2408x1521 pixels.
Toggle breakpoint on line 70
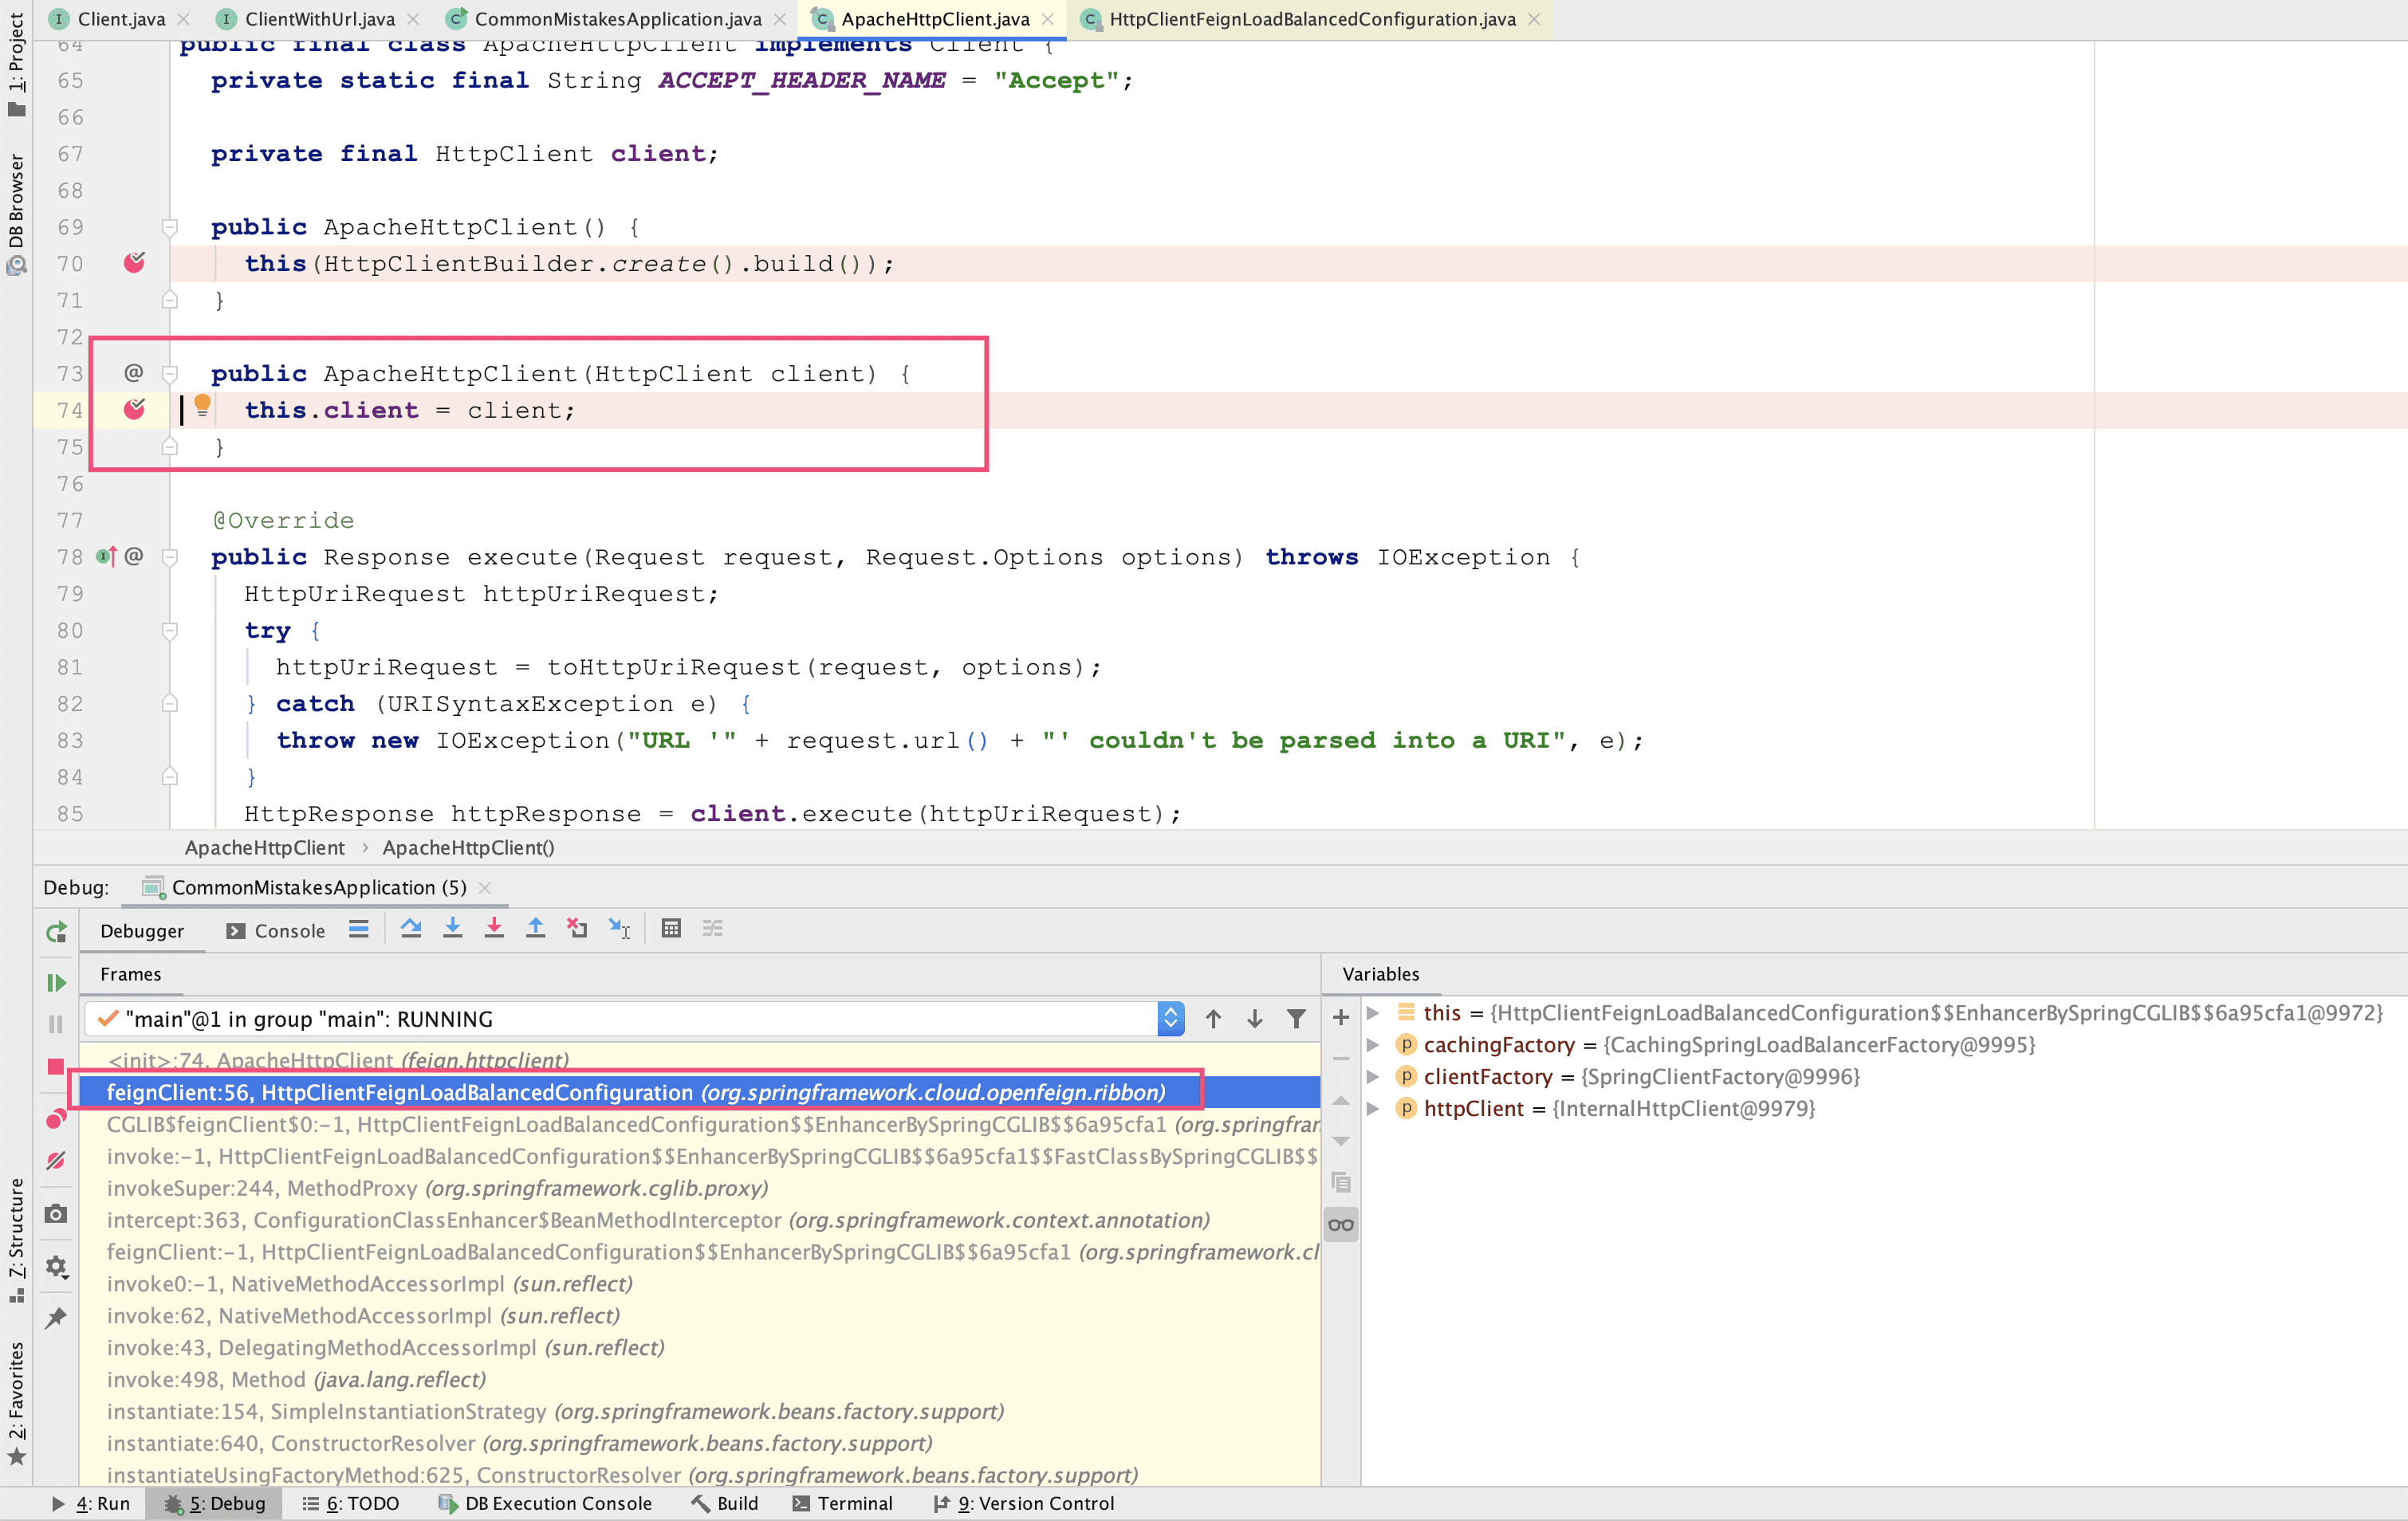pos(134,263)
